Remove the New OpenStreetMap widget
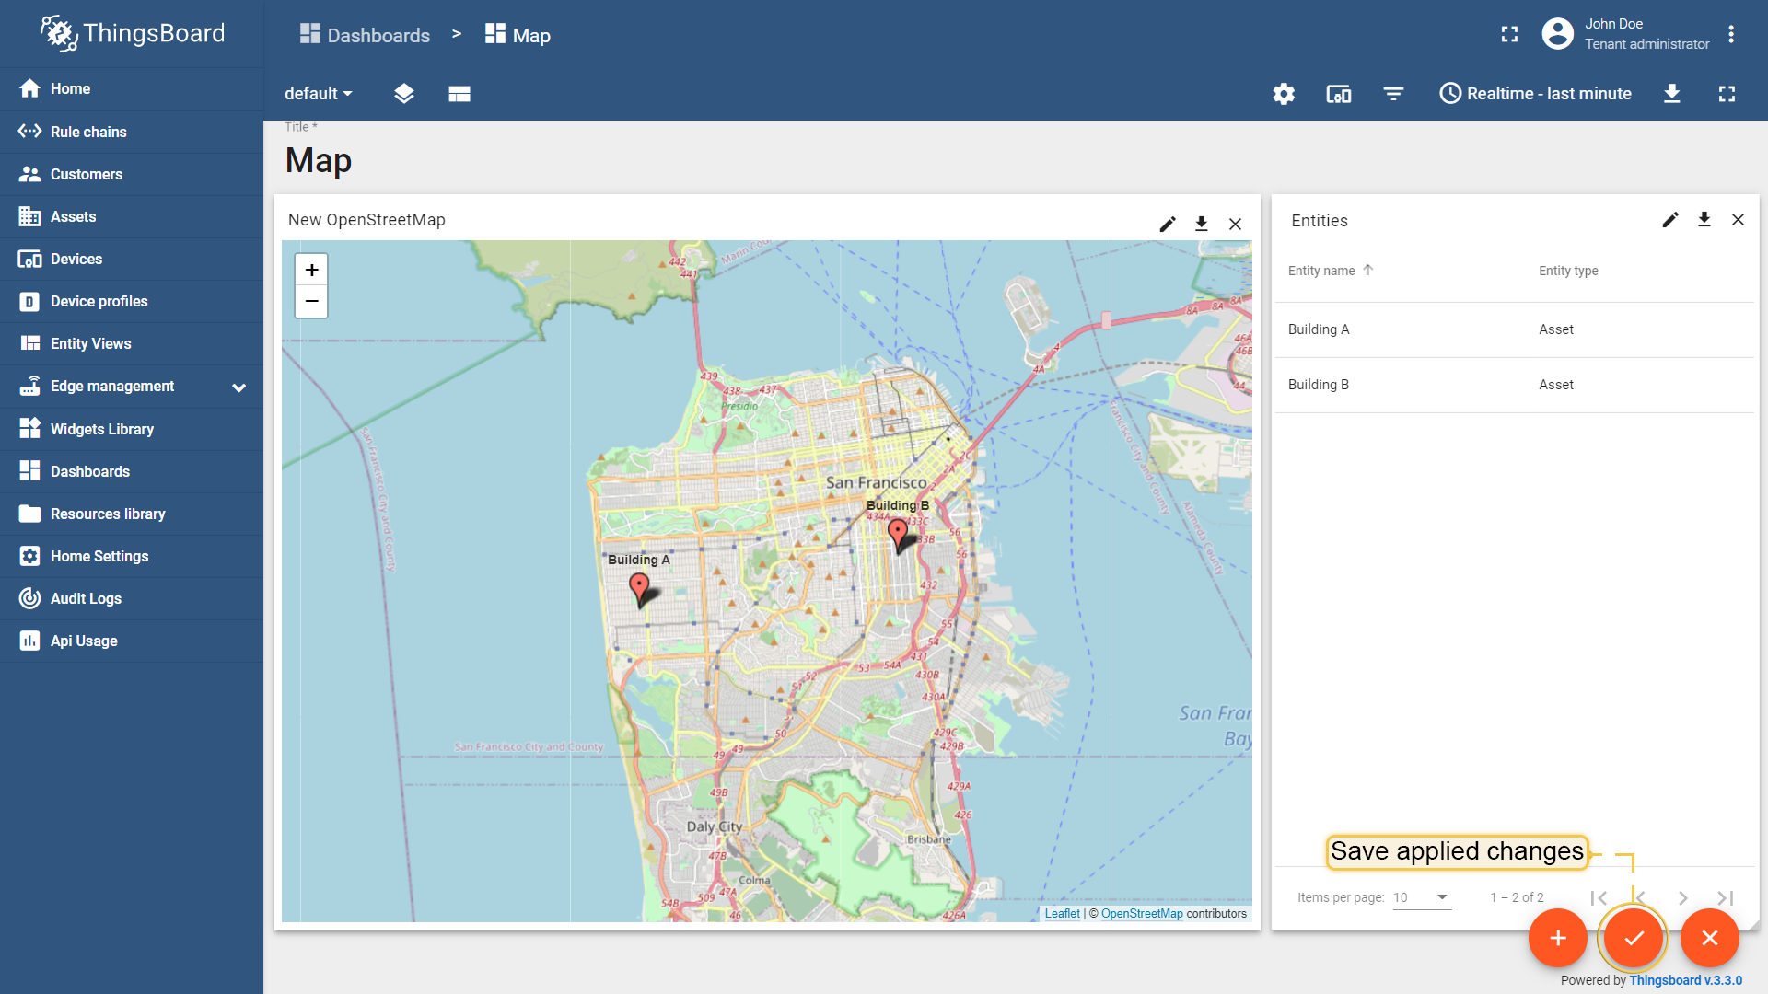This screenshot has width=1768, height=994. pyautogui.click(x=1236, y=224)
